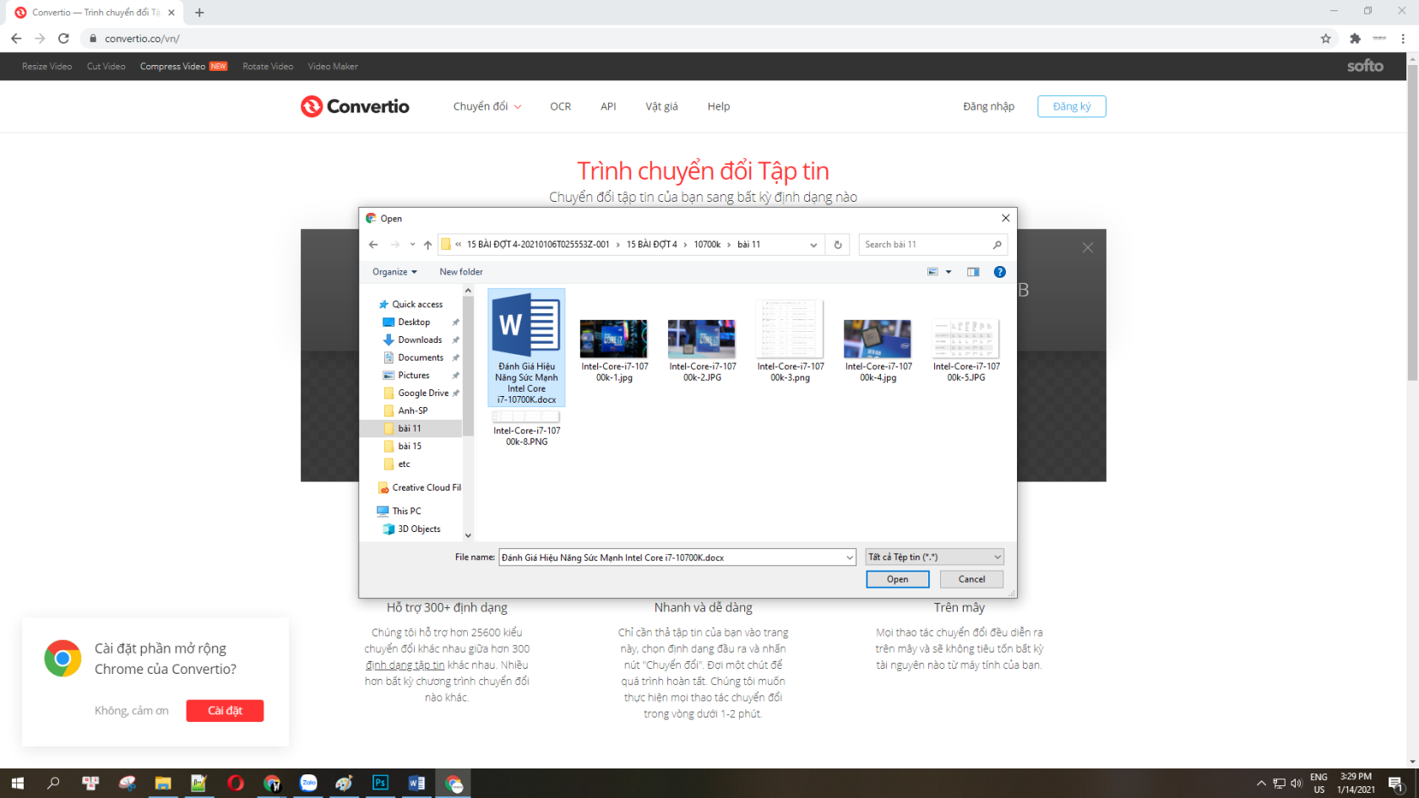Expand the File name combo box

coord(850,557)
